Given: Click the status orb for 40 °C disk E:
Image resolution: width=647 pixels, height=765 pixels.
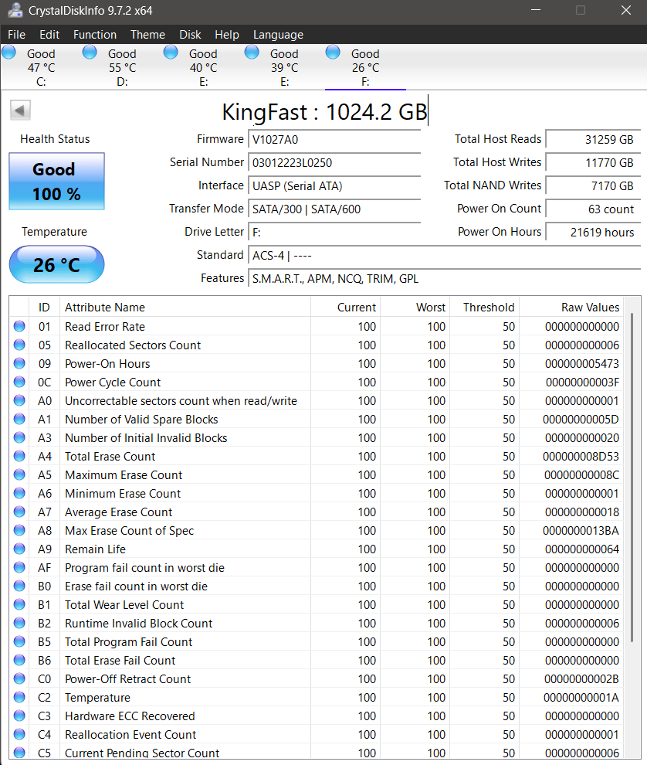Looking at the screenshot, I should [x=171, y=53].
